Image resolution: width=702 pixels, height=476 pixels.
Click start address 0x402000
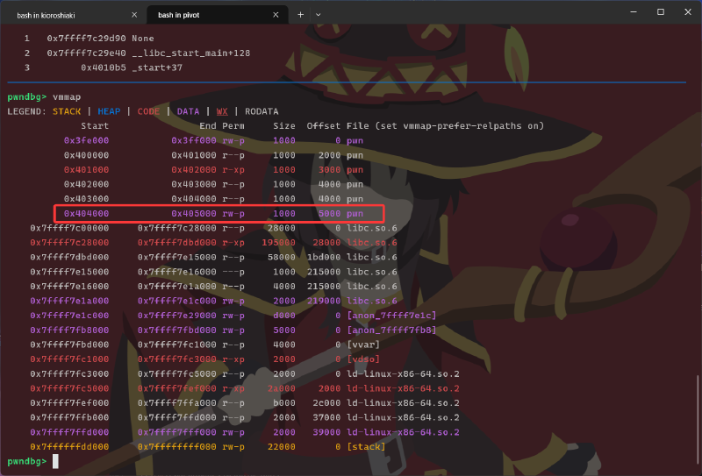click(86, 184)
